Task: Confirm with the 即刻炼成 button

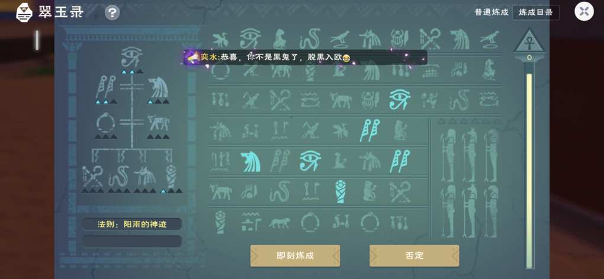Action: pos(295,255)
